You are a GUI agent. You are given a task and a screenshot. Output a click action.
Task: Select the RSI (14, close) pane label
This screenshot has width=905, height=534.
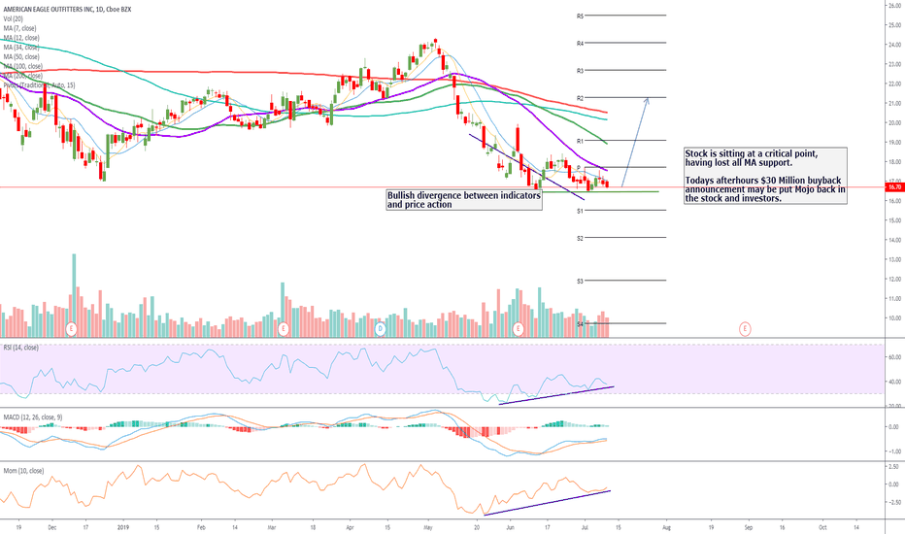(x=20, y=348)
